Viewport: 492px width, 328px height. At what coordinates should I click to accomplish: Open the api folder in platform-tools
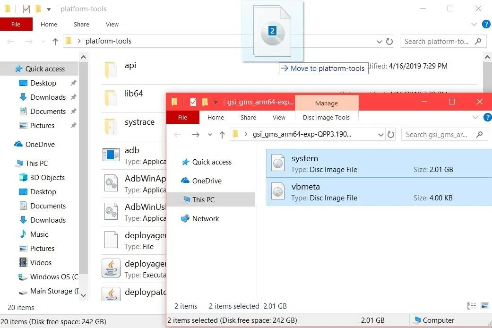[111, 69]
